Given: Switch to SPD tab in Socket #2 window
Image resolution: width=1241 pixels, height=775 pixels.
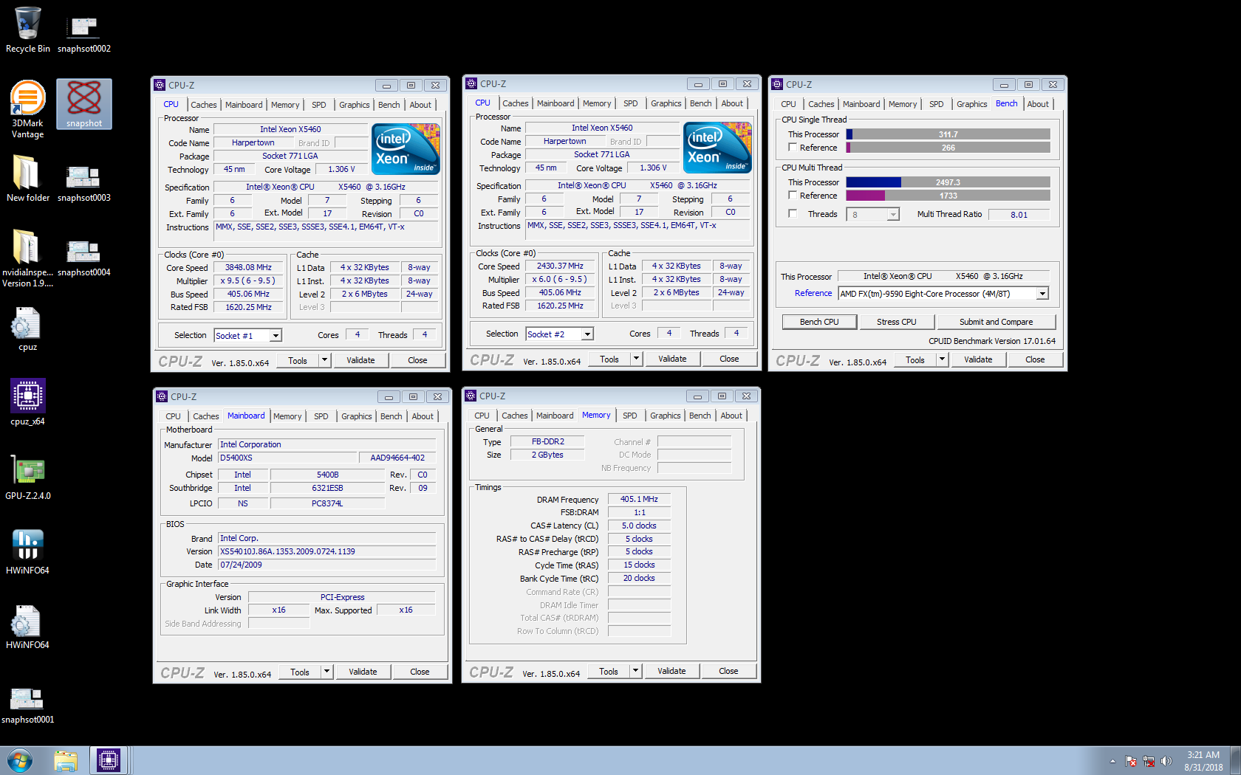Looking at the screenshot, I should point(631,103).
